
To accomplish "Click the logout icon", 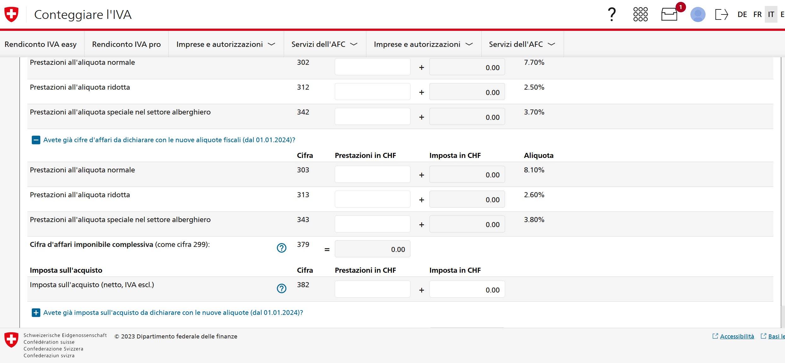I will coord(721,14).
